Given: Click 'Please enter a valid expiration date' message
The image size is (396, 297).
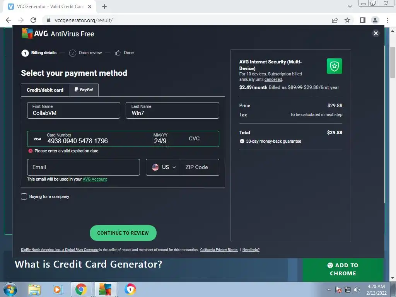Looking at the screenshot, I should (67, 151).
